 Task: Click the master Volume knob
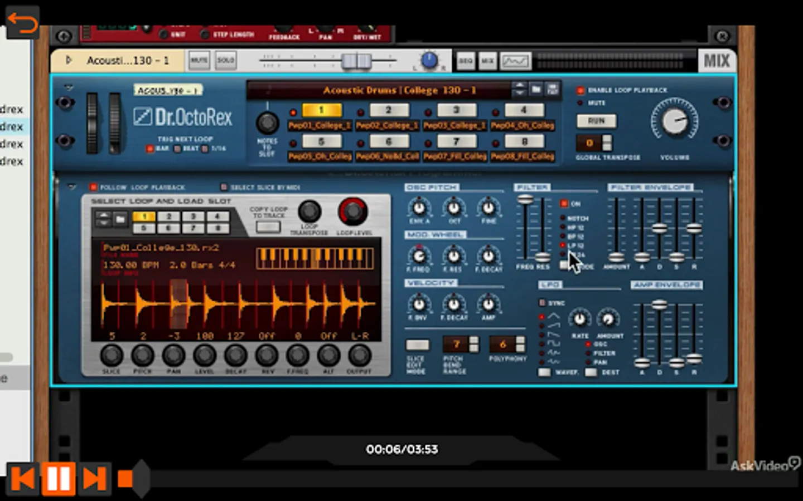pyautogui.click(x=675, y=120)
